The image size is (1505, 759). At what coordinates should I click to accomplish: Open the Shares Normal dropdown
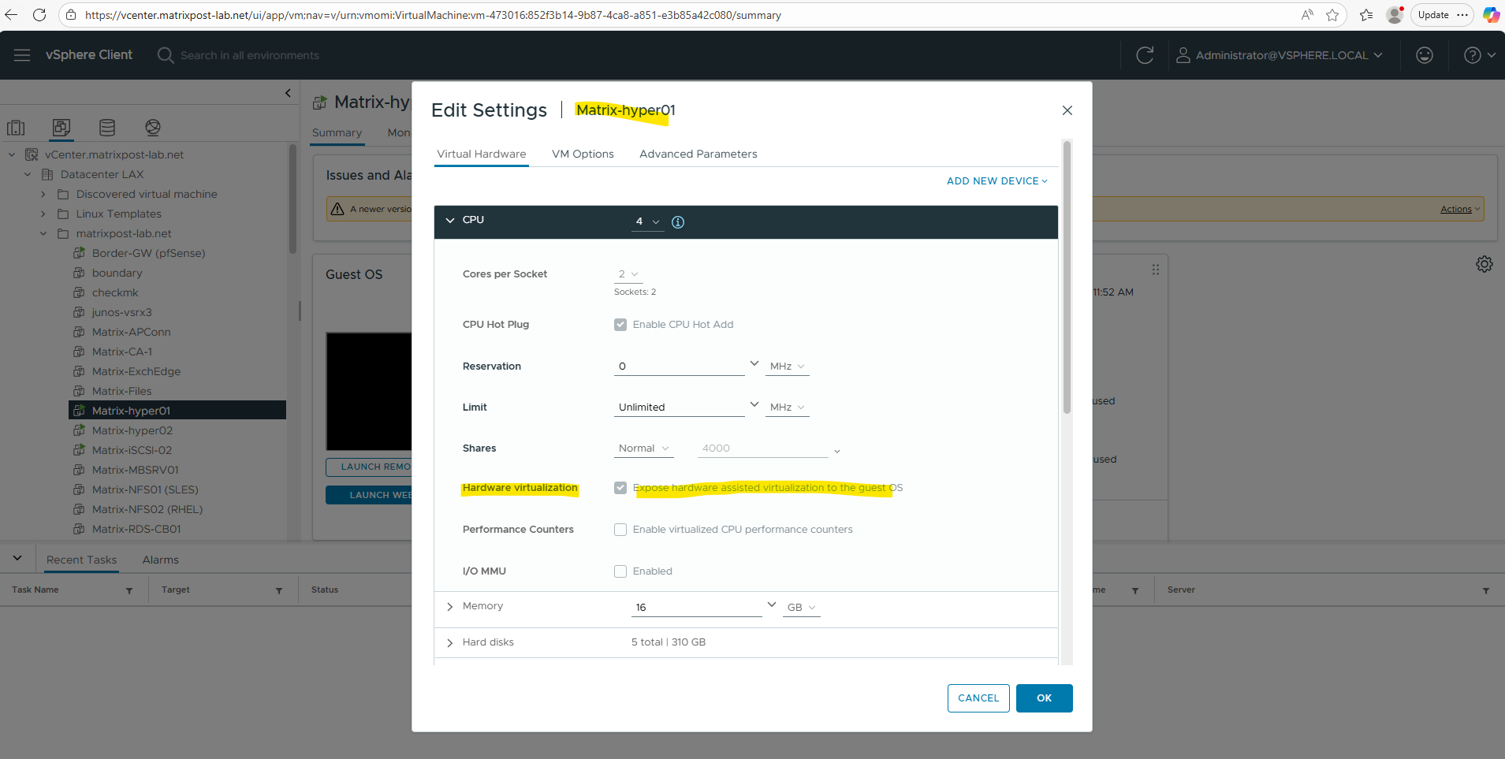[x=643, y=448]
